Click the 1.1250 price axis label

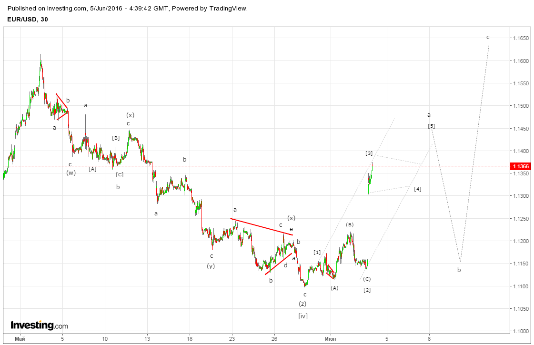521,219
